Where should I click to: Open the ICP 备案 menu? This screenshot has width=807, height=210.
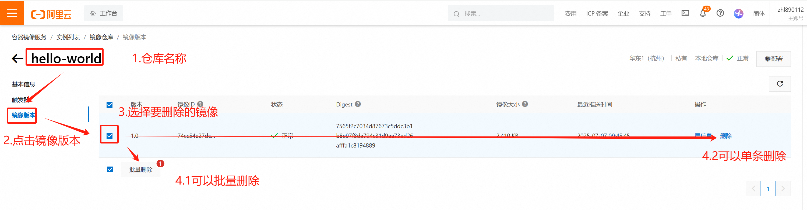click(597, 13)
